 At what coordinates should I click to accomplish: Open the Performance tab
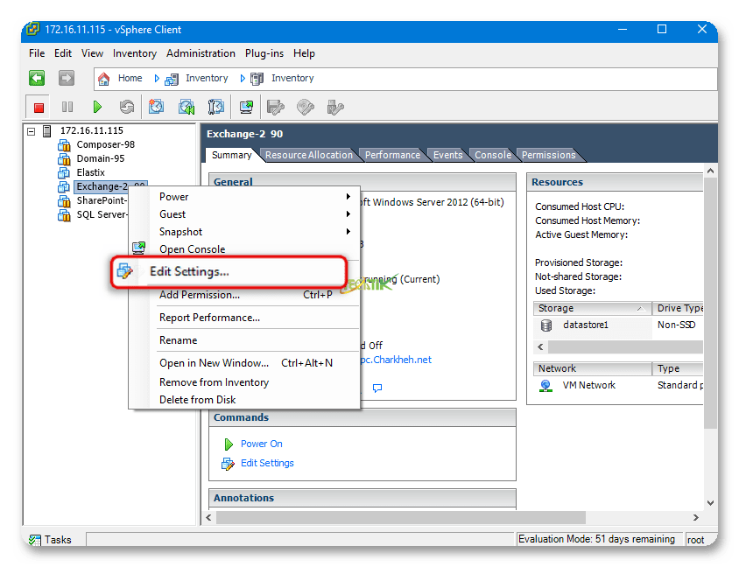pyautogui.click(x=392, y=155)
